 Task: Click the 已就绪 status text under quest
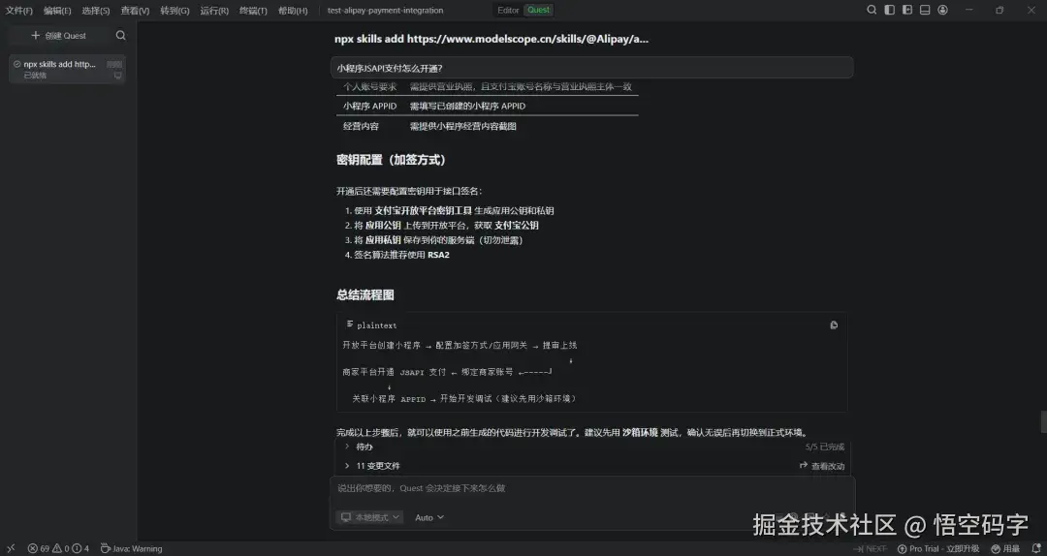point(35,76)
